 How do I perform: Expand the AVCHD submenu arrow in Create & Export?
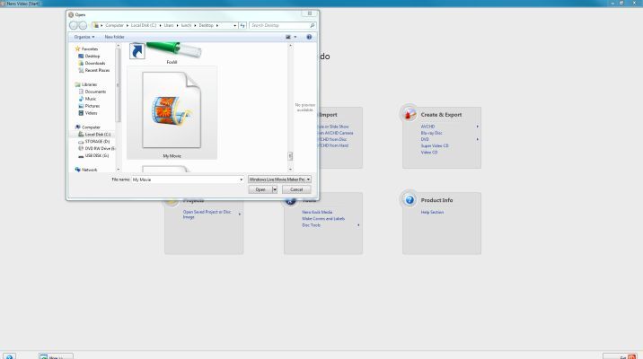[x=478, y=127]
